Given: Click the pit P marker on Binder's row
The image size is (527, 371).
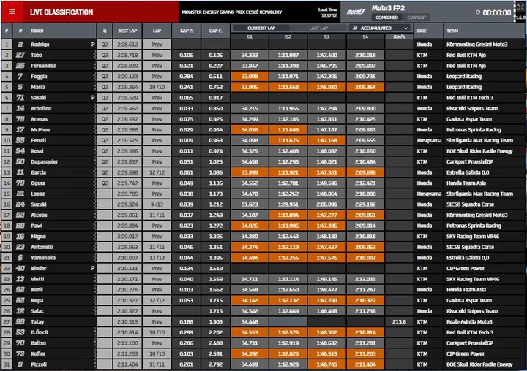Looking at the screenshot, I should click(x=93, y=268).
